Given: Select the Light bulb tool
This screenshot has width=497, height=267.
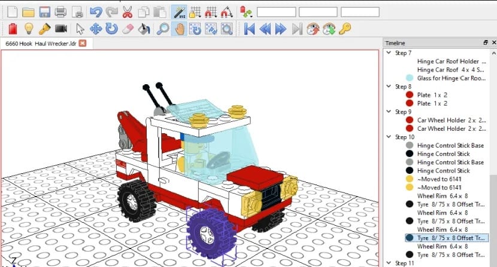Looking at the screenshot, I should tap(28, 29).
